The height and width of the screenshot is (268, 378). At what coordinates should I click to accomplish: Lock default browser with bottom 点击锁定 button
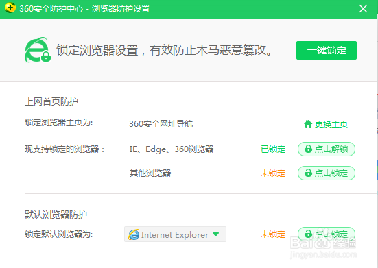[x=327, y=234]
